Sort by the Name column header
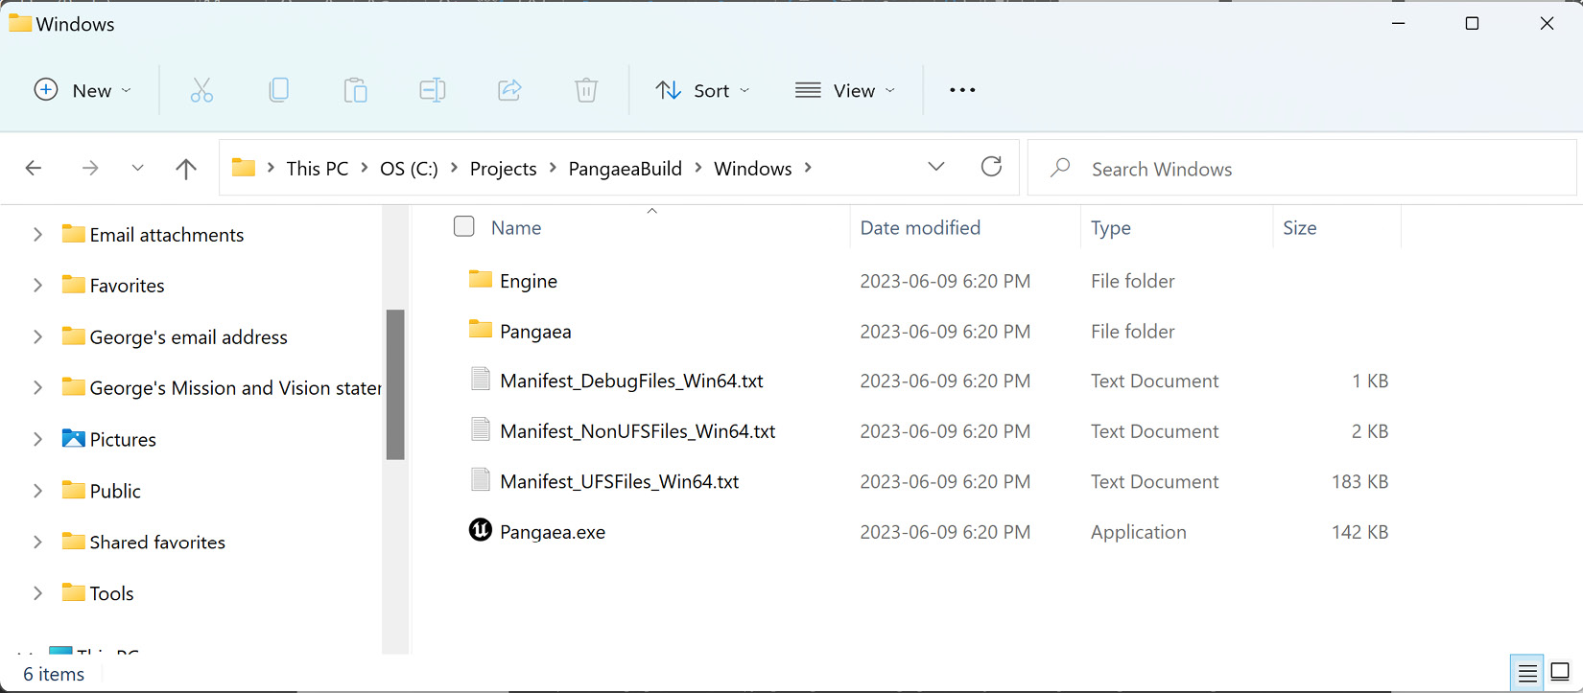The width and height of the screenshot is (1583, 693). point(516,227)
